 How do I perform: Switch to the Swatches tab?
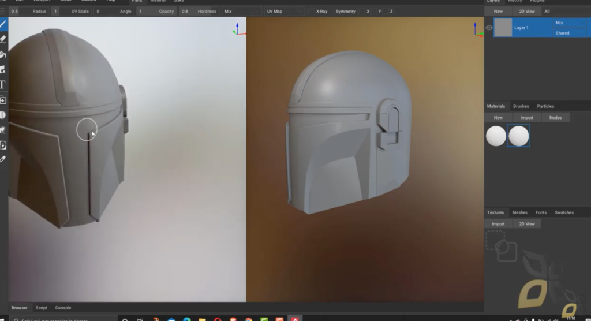564,212
